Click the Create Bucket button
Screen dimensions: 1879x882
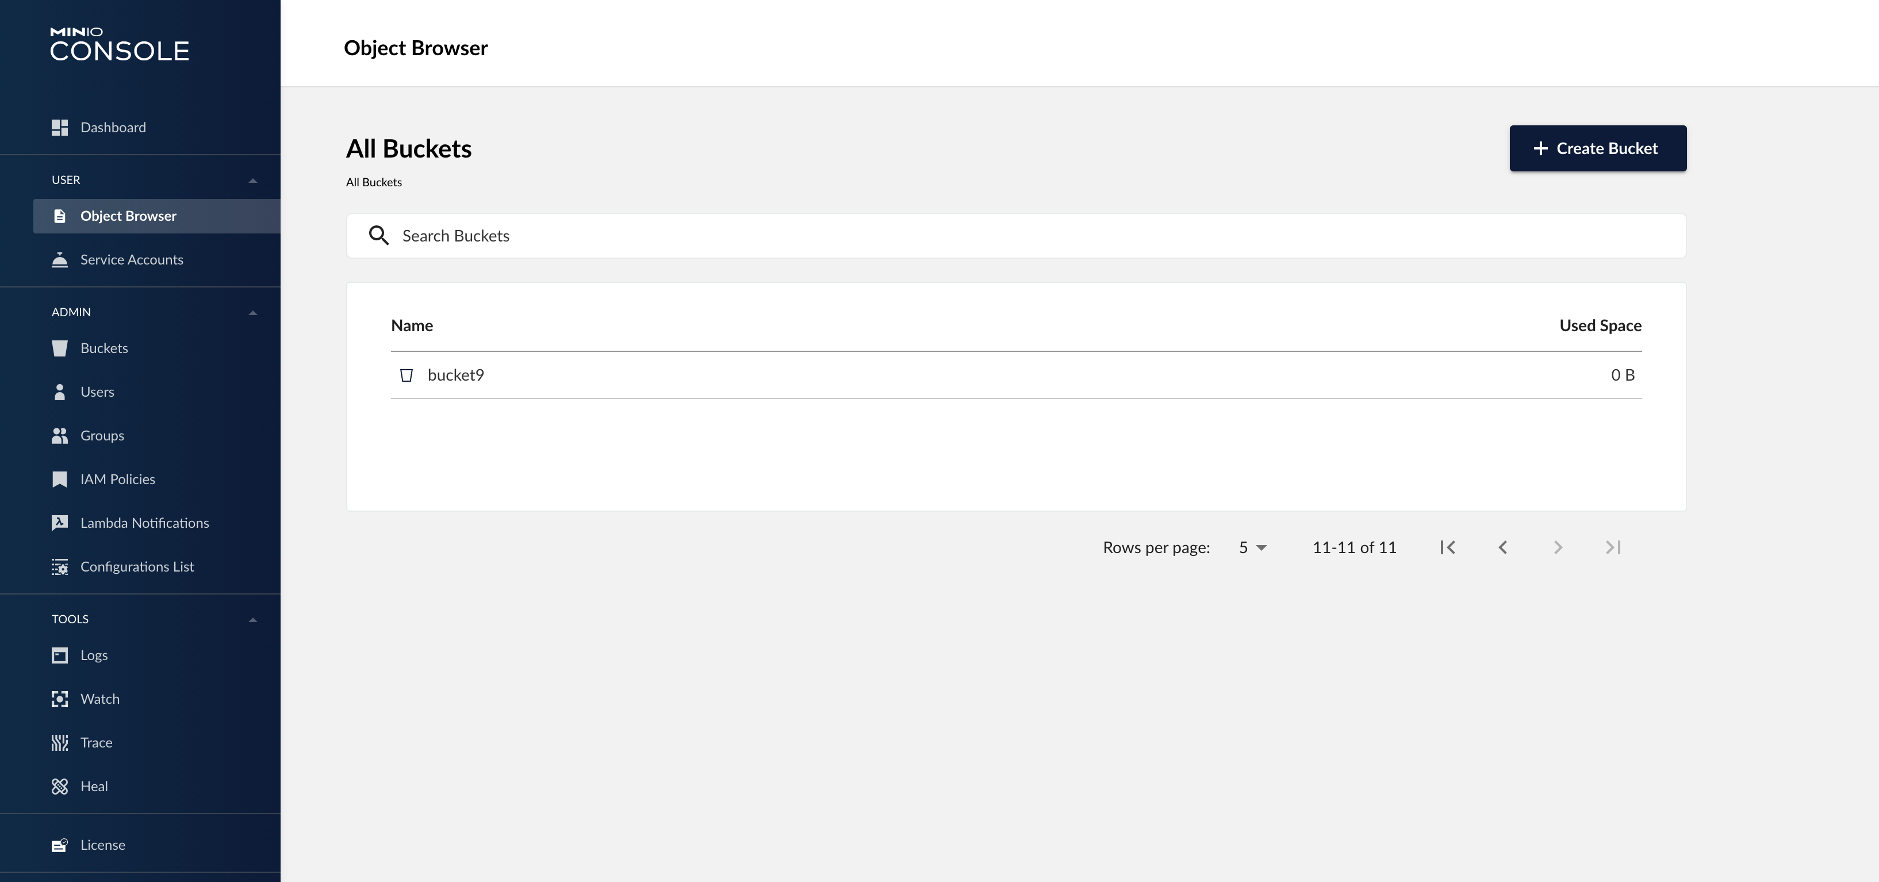pos(1597,148)
